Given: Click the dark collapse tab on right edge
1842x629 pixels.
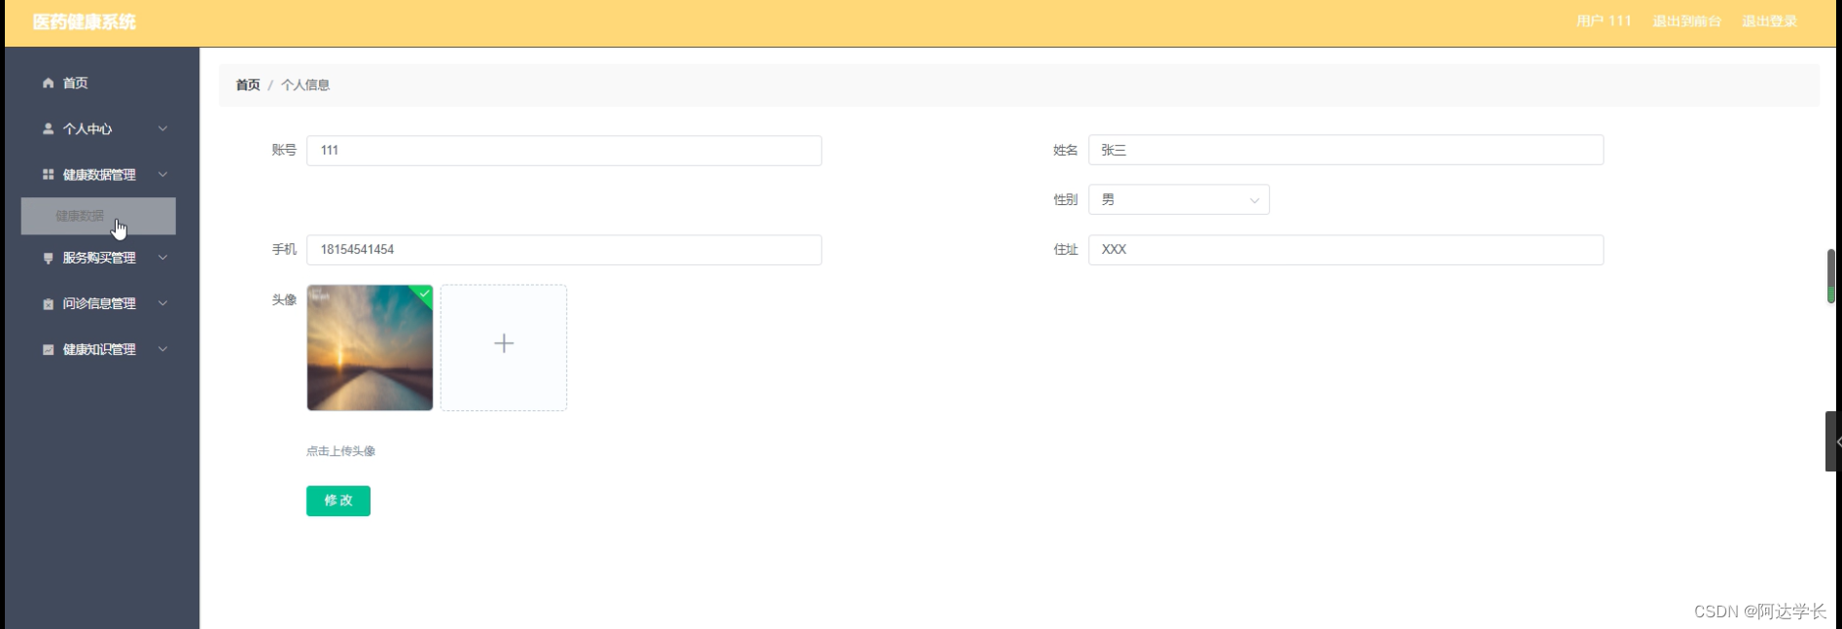Looking at the screenshot, I should tap(1833, 441).
